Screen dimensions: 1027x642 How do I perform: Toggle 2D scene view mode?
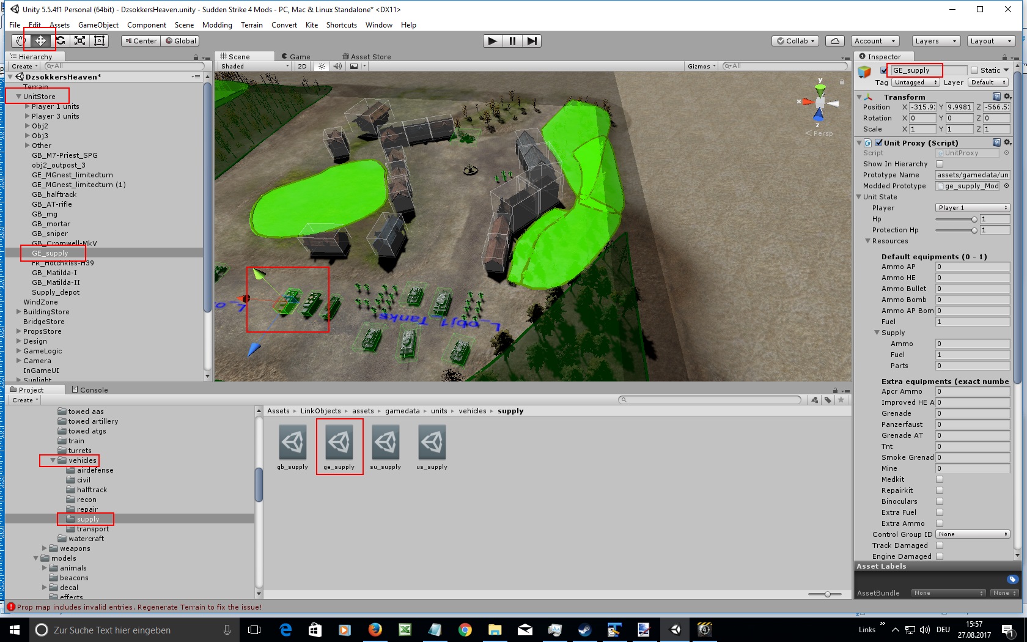tap(302, 66)
